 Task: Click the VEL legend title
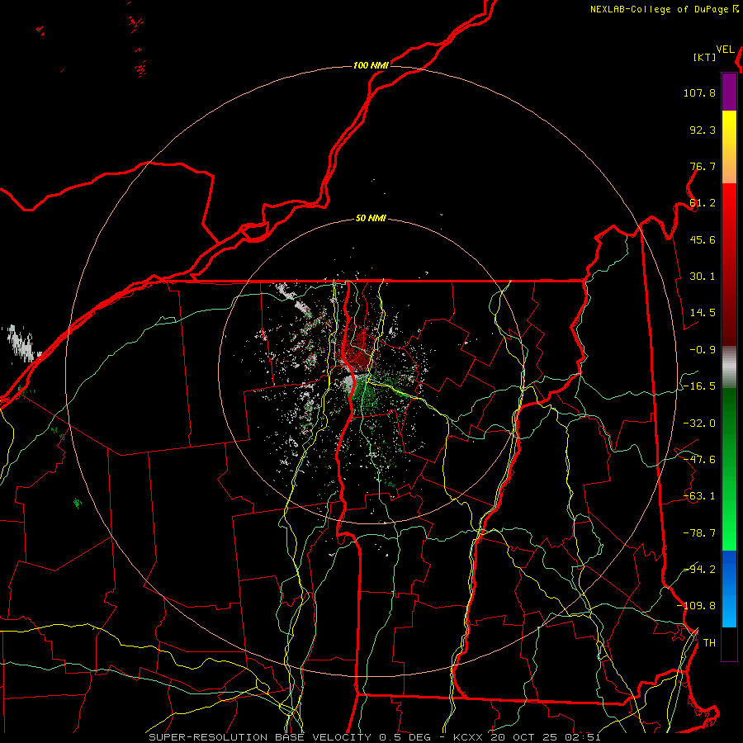[x=725, y=50]
